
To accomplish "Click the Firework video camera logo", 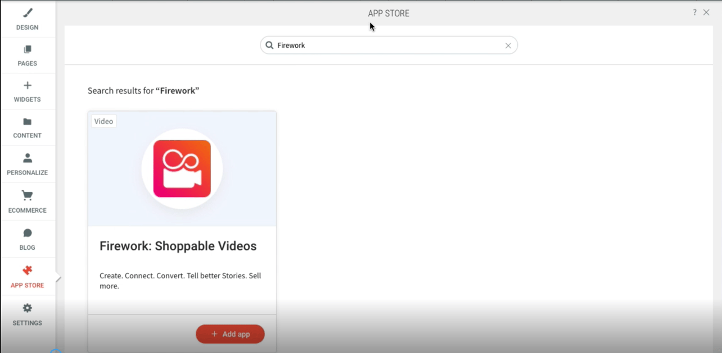I will coord(182,168).
